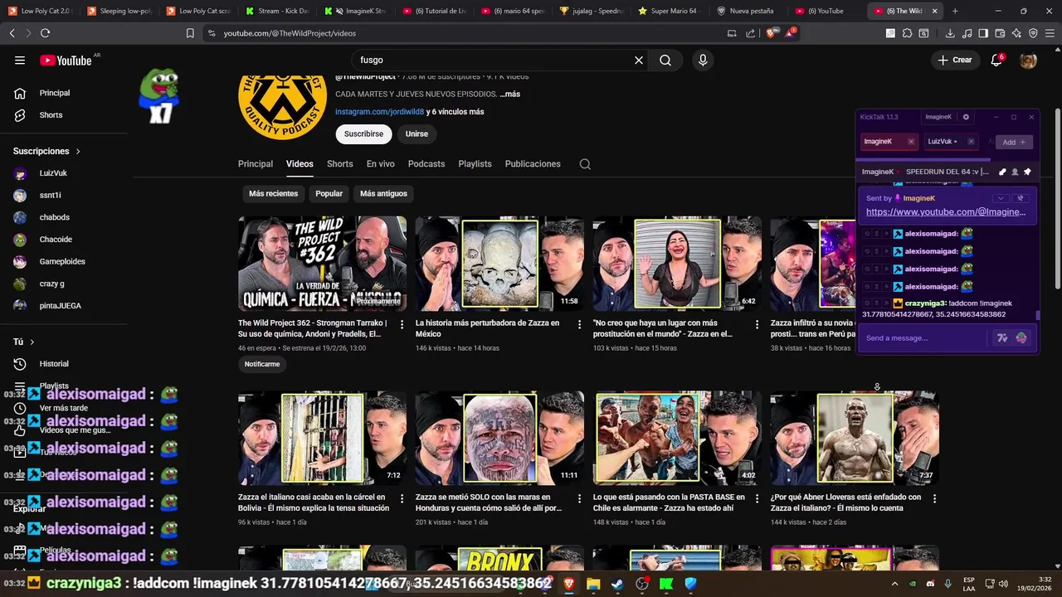Open the Podcasts channel tab
Image resolution: width=1062 pixels, height=597 pixels.
[x=426, y=164]
